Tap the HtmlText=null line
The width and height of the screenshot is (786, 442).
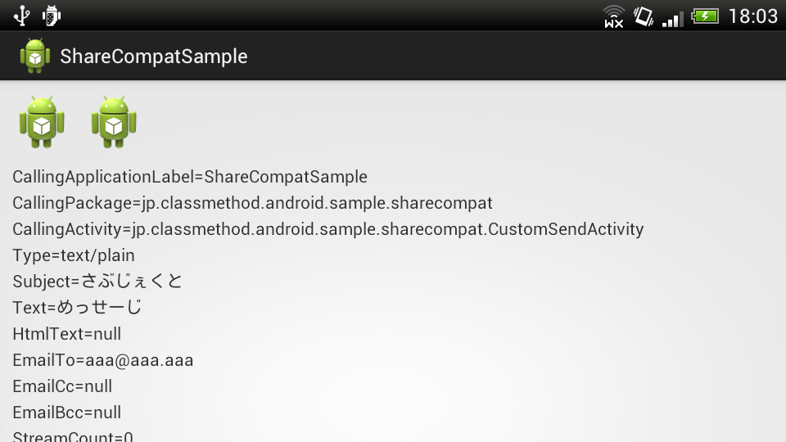(67, 334)
